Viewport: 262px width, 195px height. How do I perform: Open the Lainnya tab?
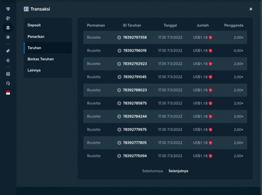[48, 70]
